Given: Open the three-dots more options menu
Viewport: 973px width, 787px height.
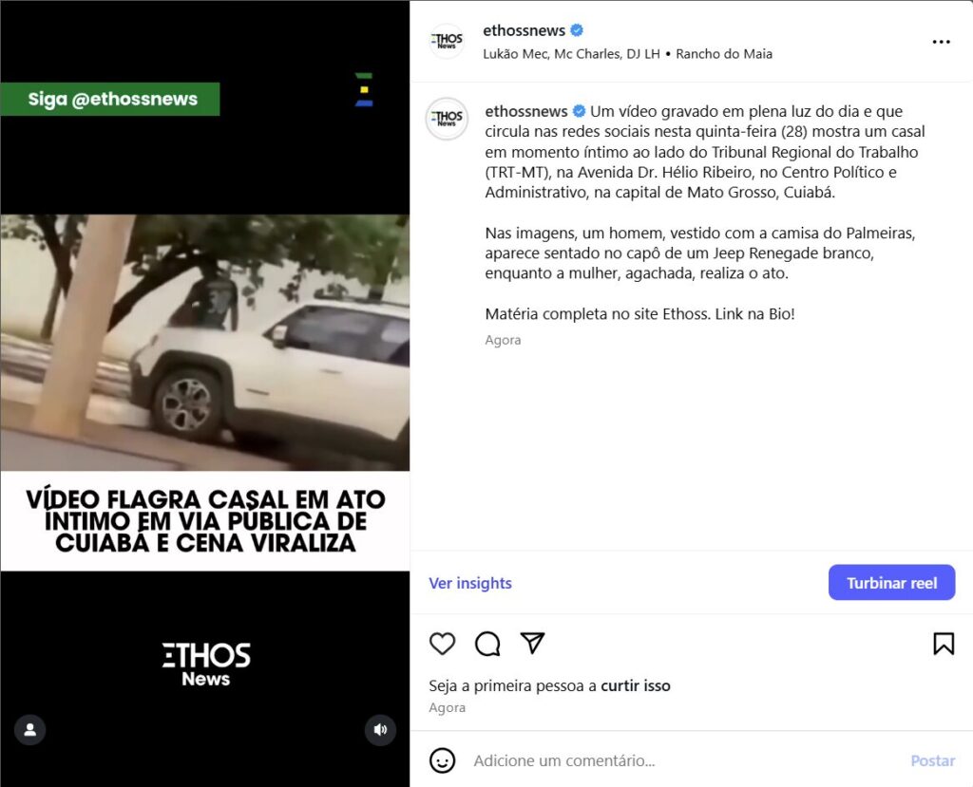Looking at the screenshot, I should point(941,42).
